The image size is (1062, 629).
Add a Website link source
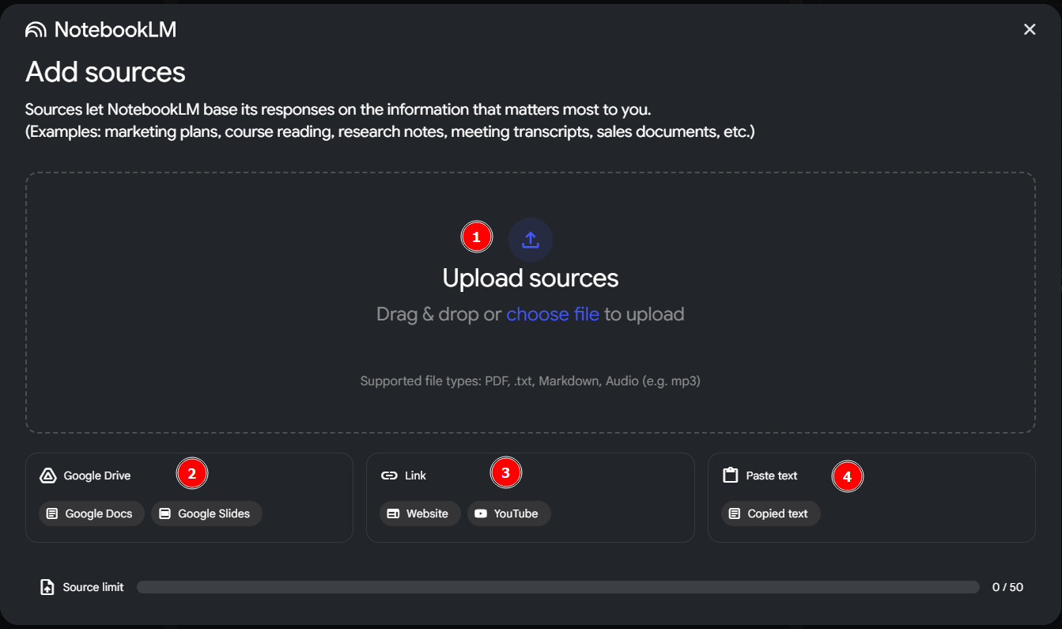(420, 513)
